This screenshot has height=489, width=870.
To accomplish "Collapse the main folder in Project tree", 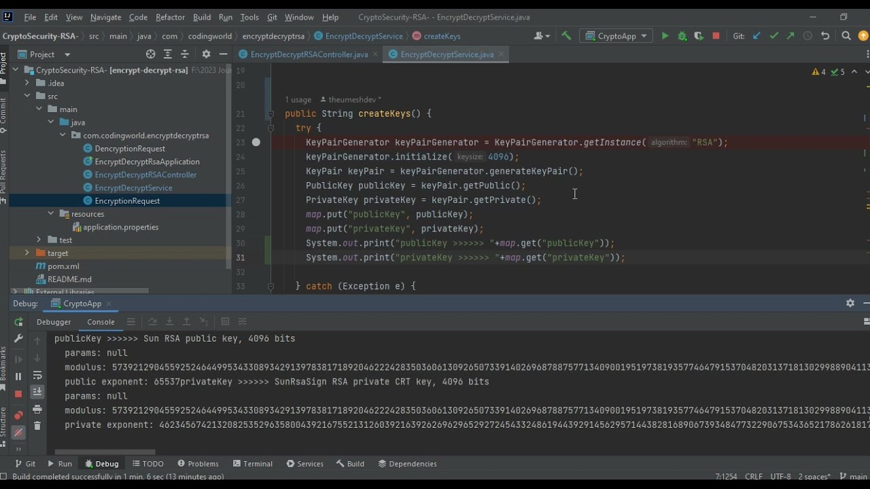I will point(39,109).
